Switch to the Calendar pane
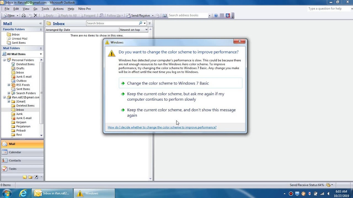Image resolution: width=353 pixels, height=198 pixels. point(22,152)
